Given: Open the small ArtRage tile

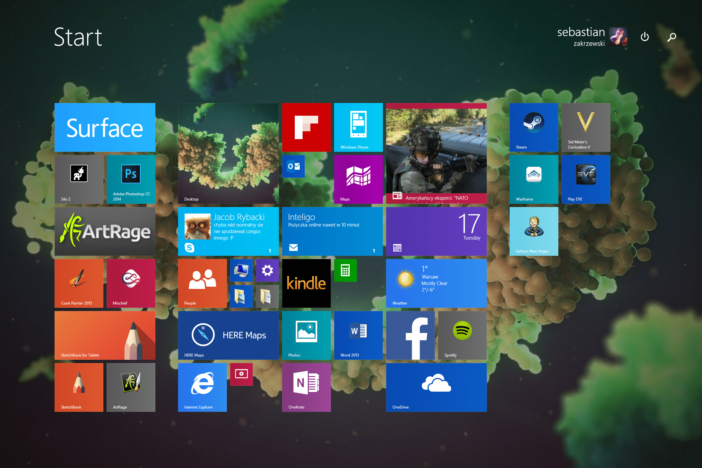Looking at the screenshot, I should tap(131, 387).
